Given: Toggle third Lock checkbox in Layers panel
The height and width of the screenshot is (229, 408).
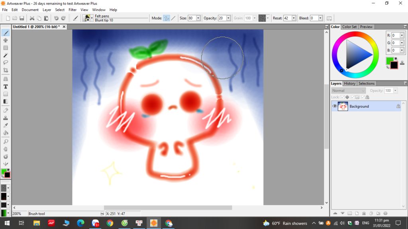Looking at the screenshot, I should coord(363,97).
